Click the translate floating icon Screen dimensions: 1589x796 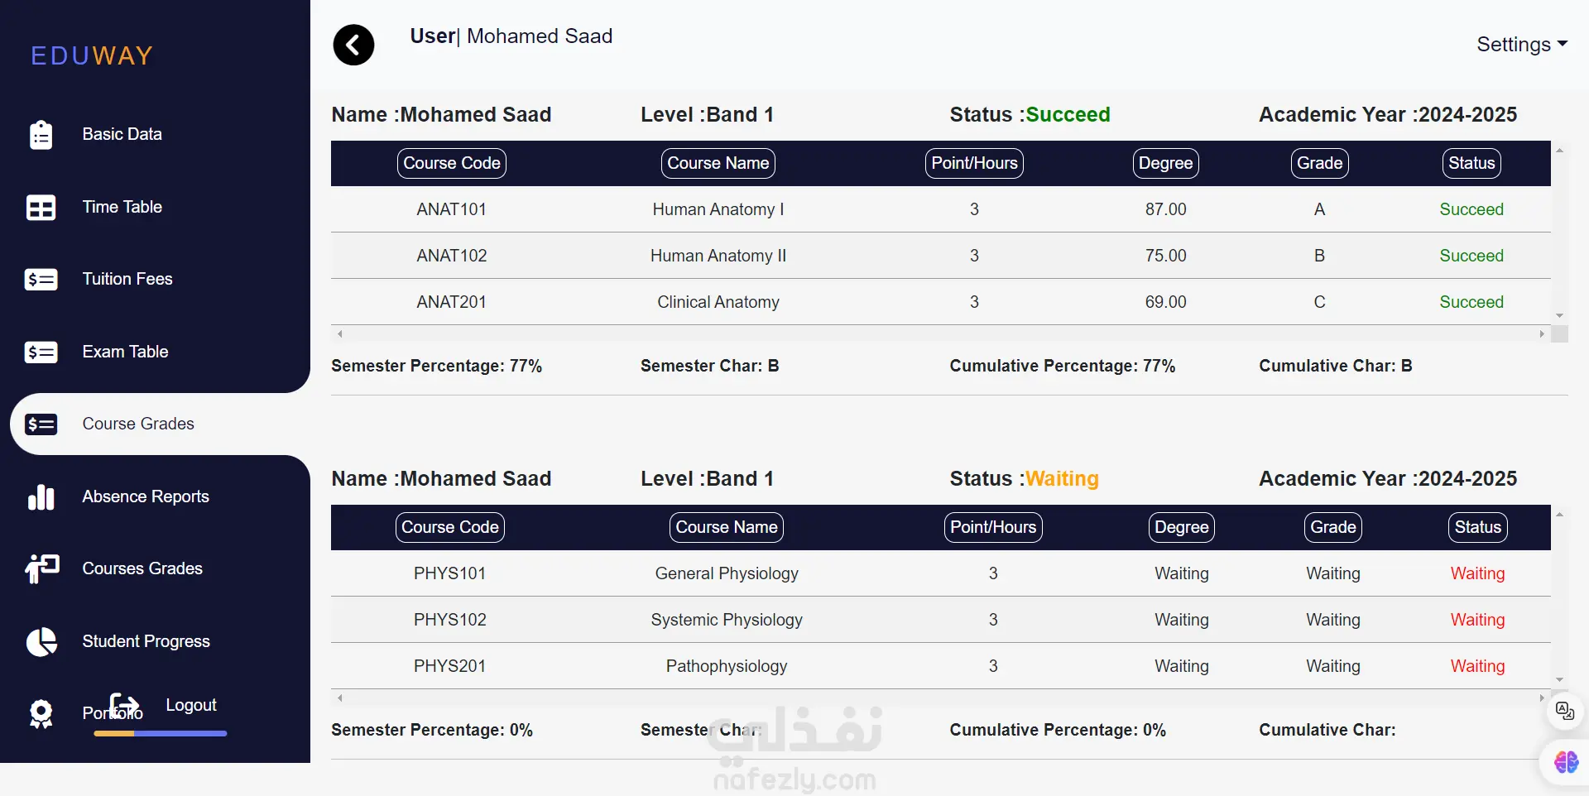[1564, 711]
